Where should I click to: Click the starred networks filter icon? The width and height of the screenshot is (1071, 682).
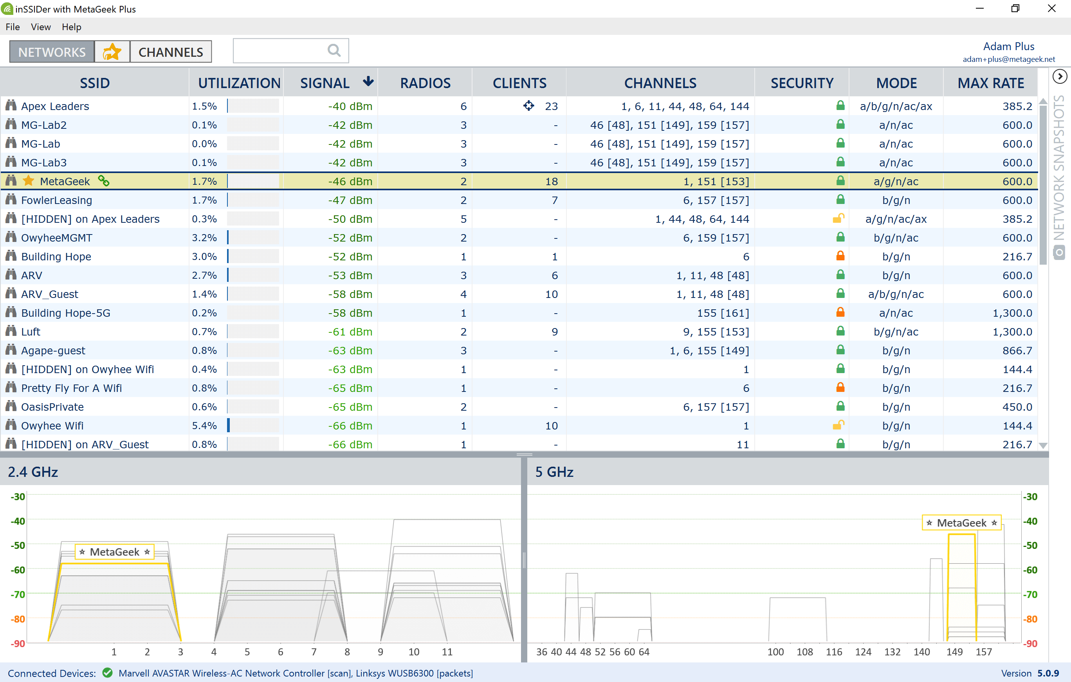[112, 52]
